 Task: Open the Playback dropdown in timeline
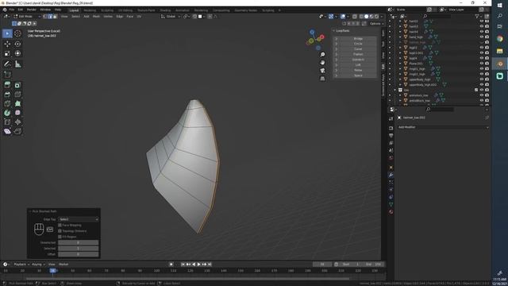[x=21, y=265]
